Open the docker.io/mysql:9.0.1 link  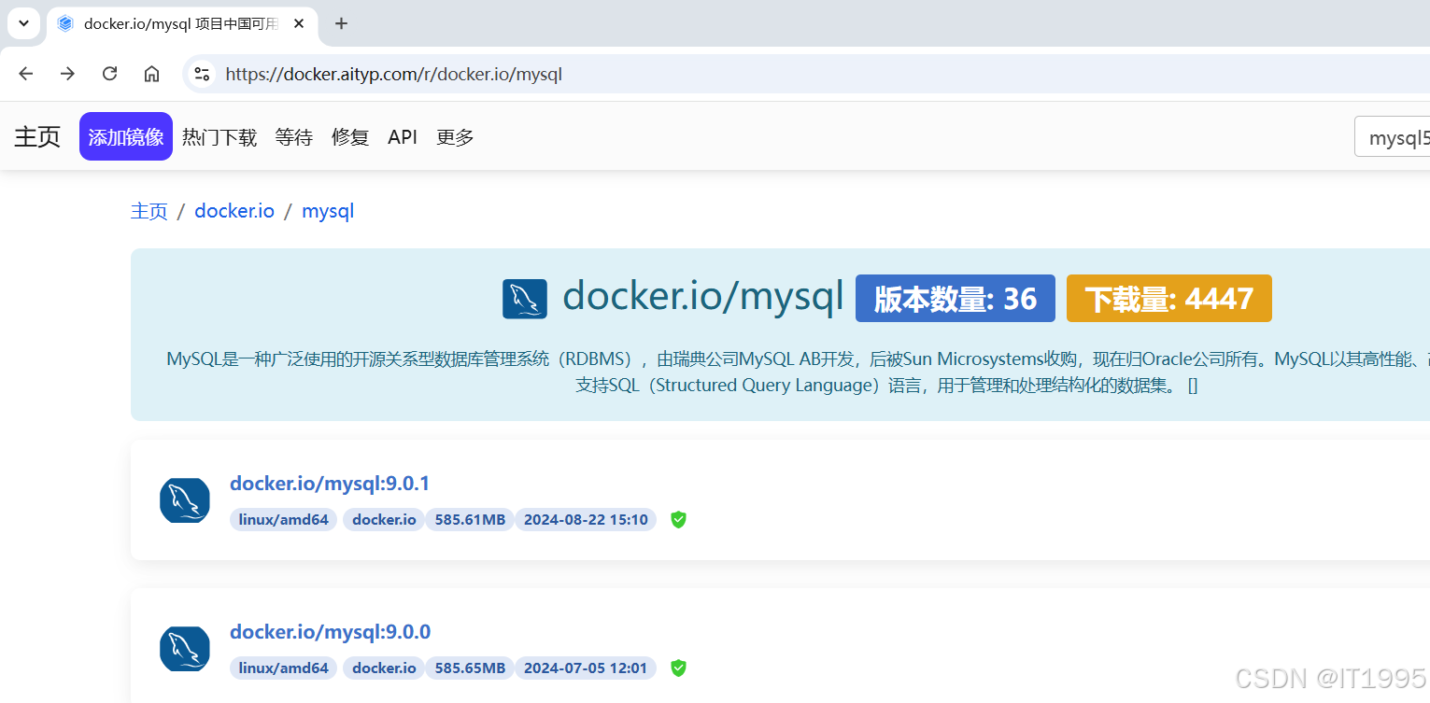tap(330, 484)
